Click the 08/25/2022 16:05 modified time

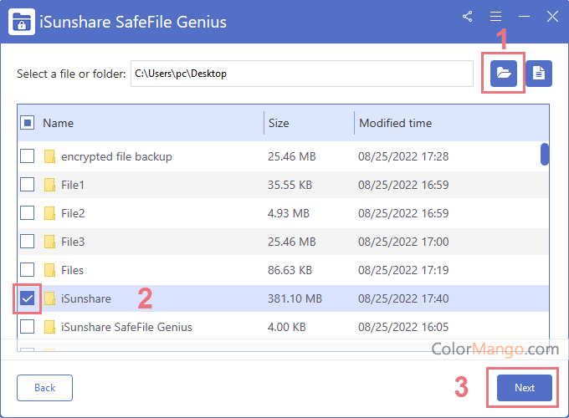pos(403,327)
